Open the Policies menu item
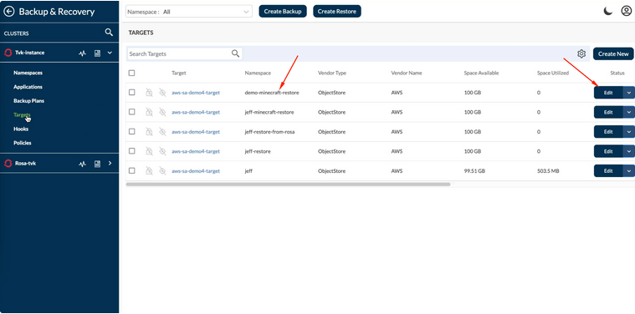 point(23,143)
